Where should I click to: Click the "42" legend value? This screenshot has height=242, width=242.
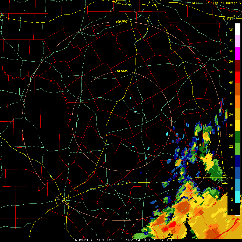pyautogui.click(x=231, y=93)
